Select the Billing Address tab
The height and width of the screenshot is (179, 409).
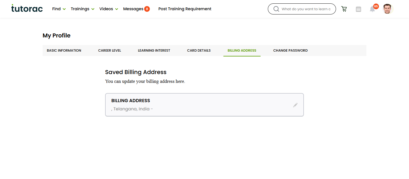point(242,50)
